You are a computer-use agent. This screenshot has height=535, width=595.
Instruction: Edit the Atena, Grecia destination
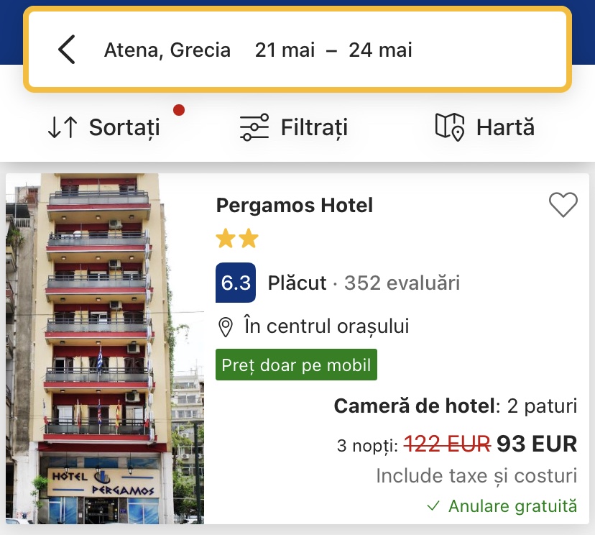tap(167, 50)
